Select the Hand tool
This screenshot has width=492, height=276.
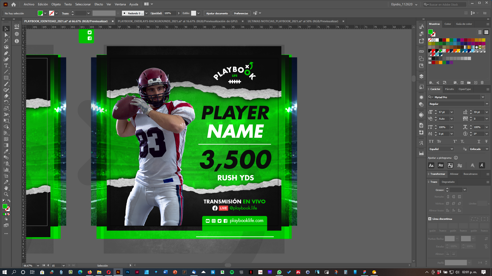point(6,188)
